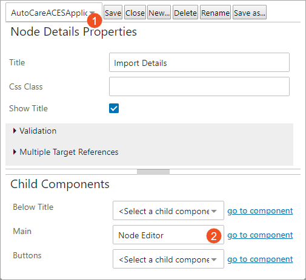Click the arrow icon in the Buttons dropdown
This screenshot has width=306, height=280.
click(214, 259)
